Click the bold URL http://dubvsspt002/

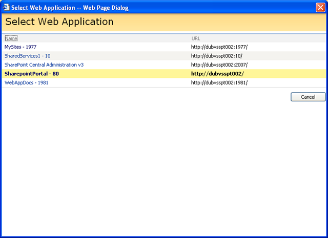tap(217, 74)
